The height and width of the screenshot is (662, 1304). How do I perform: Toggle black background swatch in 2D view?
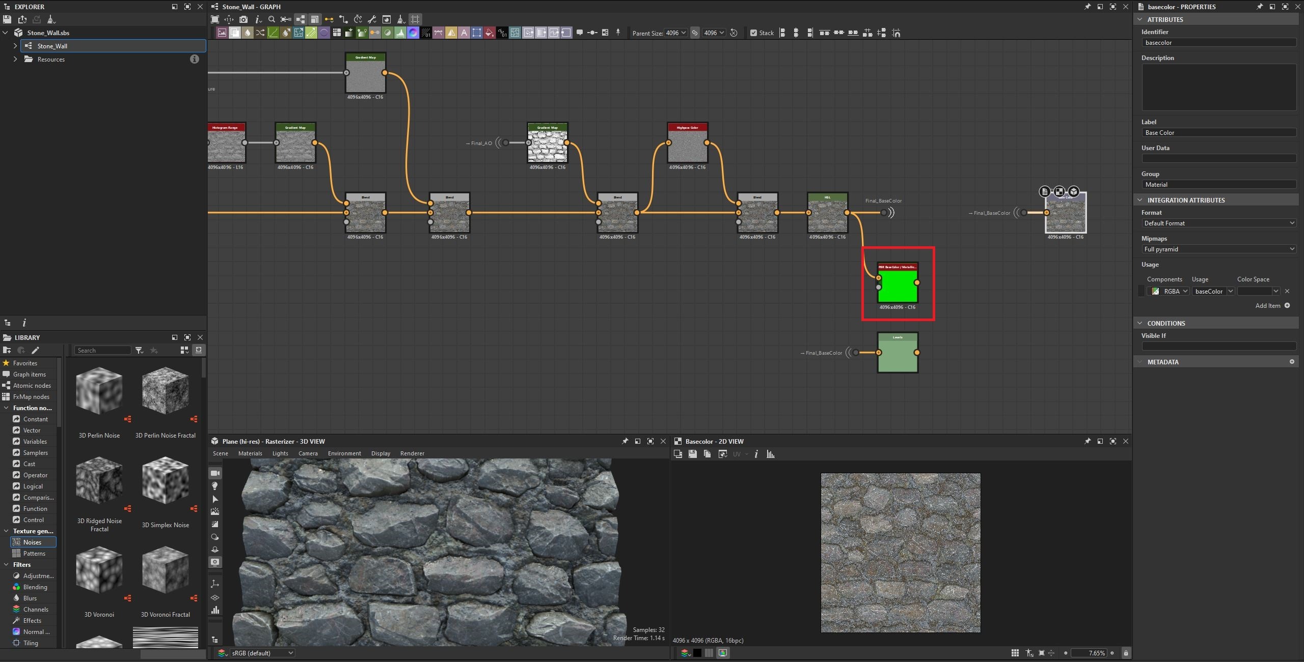tap(697, 653)
